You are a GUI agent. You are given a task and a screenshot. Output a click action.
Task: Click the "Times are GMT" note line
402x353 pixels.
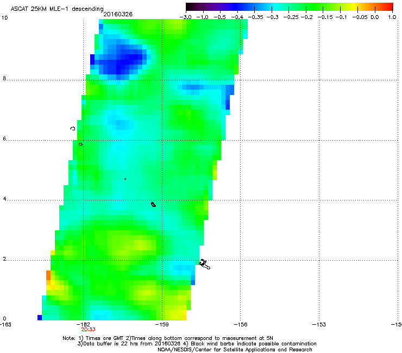(x=168, y=338)
